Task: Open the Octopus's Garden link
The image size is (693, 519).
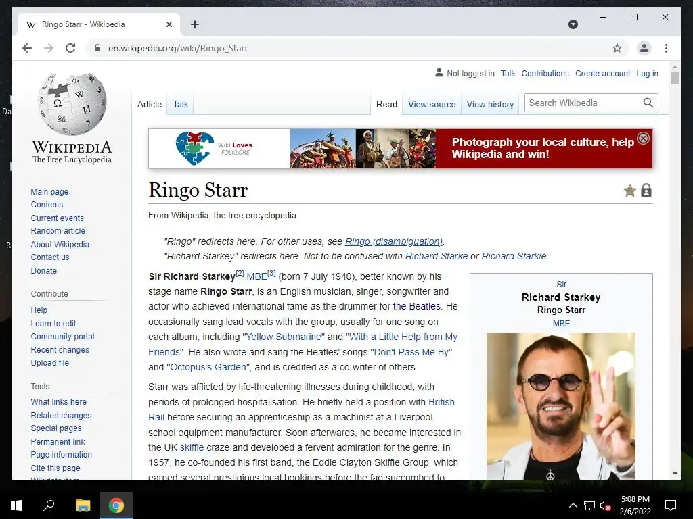Action: click(x=208, y=367)
